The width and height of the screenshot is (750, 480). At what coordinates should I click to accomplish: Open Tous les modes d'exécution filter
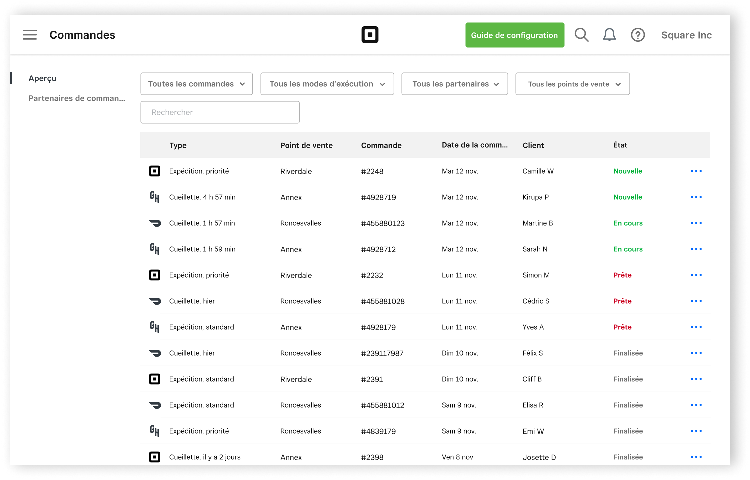(x=327, y=84)
